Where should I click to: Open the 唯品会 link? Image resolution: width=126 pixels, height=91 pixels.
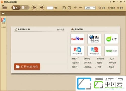pos(112,67)
